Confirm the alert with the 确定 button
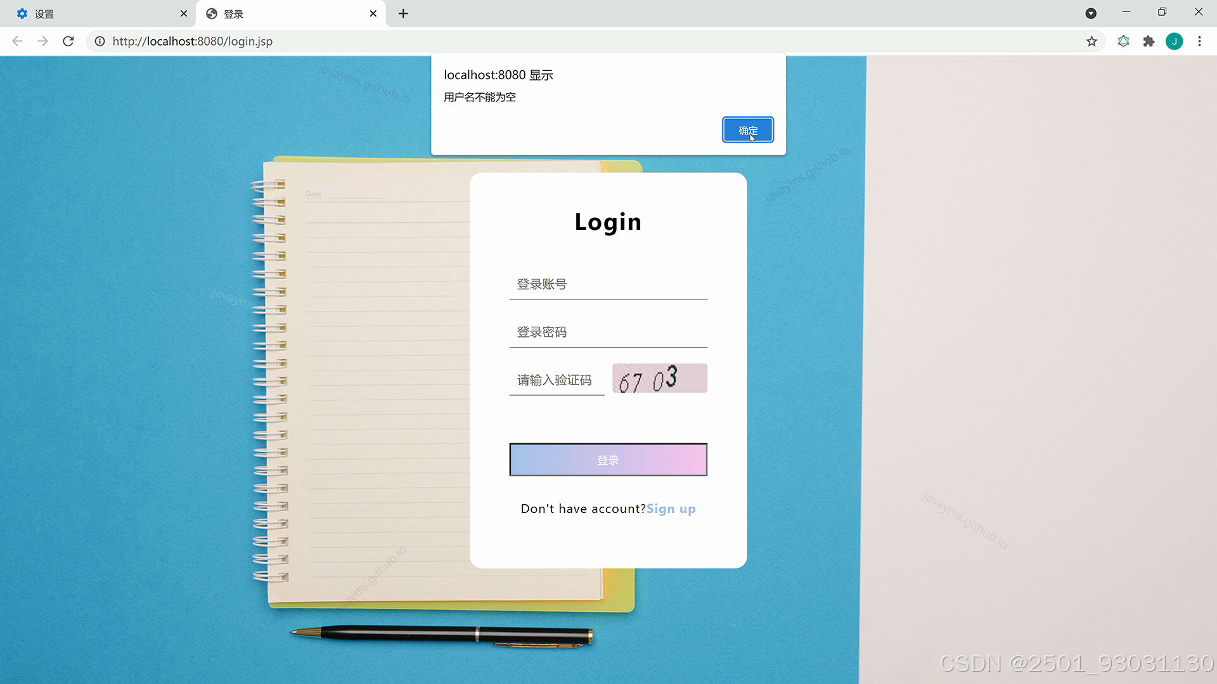Screen dimensions: 1217x684 [x=748, y=130]
